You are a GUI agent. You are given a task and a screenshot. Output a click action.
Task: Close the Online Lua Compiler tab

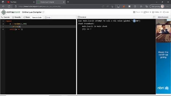pyautogui.click(x=64, y=2)
